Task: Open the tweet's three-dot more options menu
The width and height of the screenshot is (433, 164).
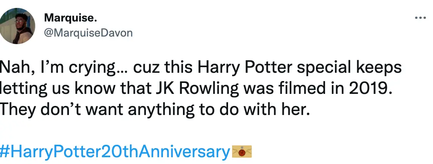Action: pyautogui.click(x=420, y=18)
